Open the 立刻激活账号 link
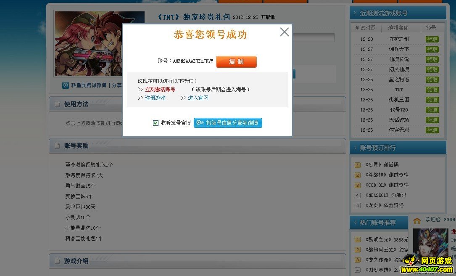The width and height of the screenshot is (456, 276). pos(160,89)
